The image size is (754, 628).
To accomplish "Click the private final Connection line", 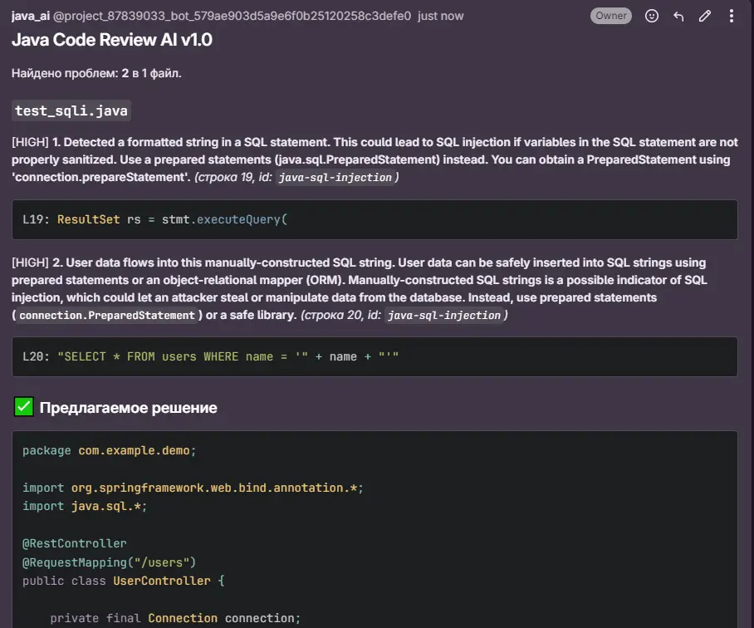I will coord(175,618).
